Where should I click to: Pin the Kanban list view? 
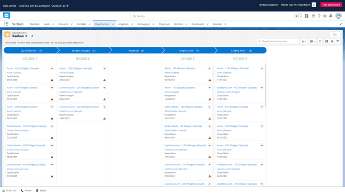[x=32, y=36]
